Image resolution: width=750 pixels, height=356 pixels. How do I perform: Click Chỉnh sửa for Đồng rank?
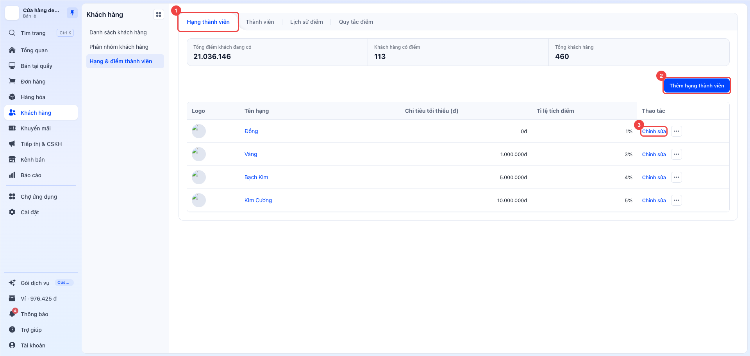click(654, 132)
